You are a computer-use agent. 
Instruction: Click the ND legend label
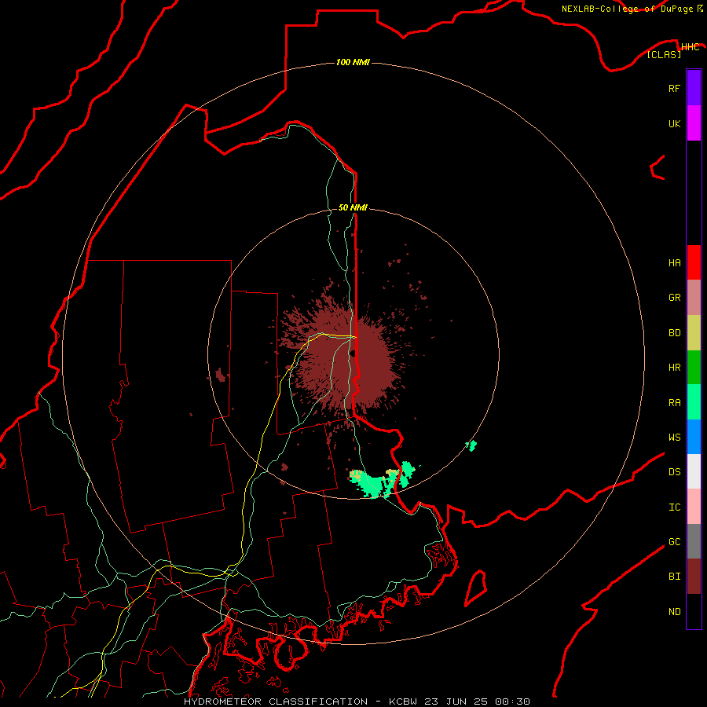(674, 612)
